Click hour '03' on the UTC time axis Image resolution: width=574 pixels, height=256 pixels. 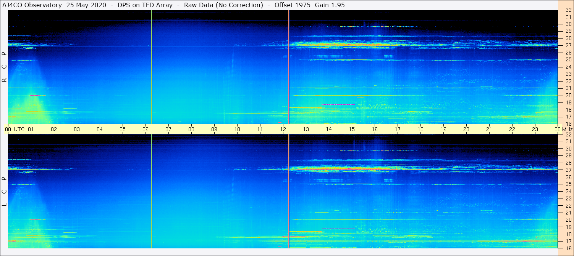(77, 129)
